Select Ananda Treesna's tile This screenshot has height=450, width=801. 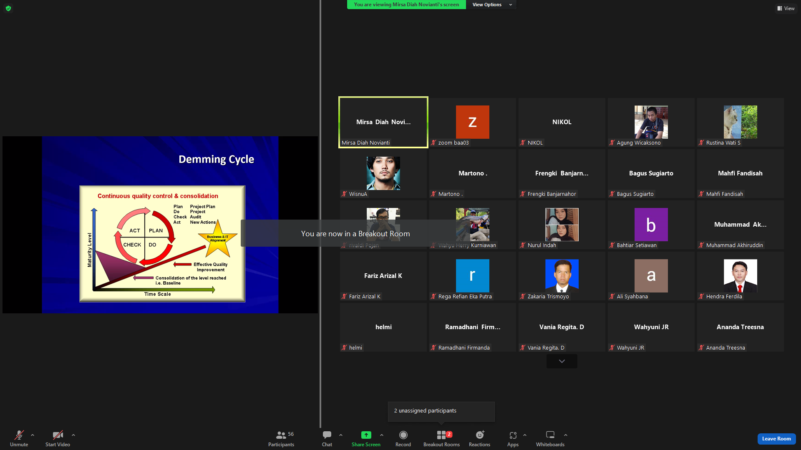tap(741, 327)
